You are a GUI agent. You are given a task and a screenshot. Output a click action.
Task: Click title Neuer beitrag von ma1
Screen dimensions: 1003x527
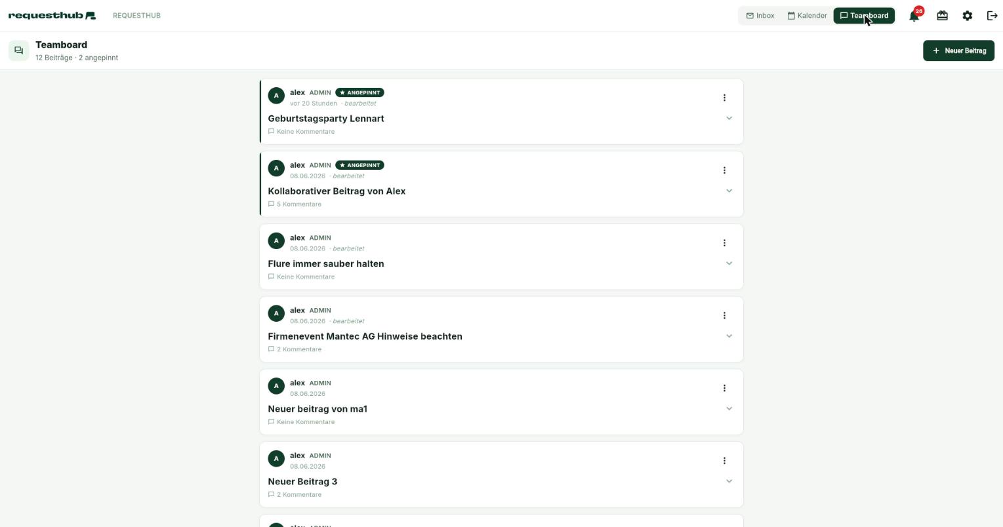(317, 409)
